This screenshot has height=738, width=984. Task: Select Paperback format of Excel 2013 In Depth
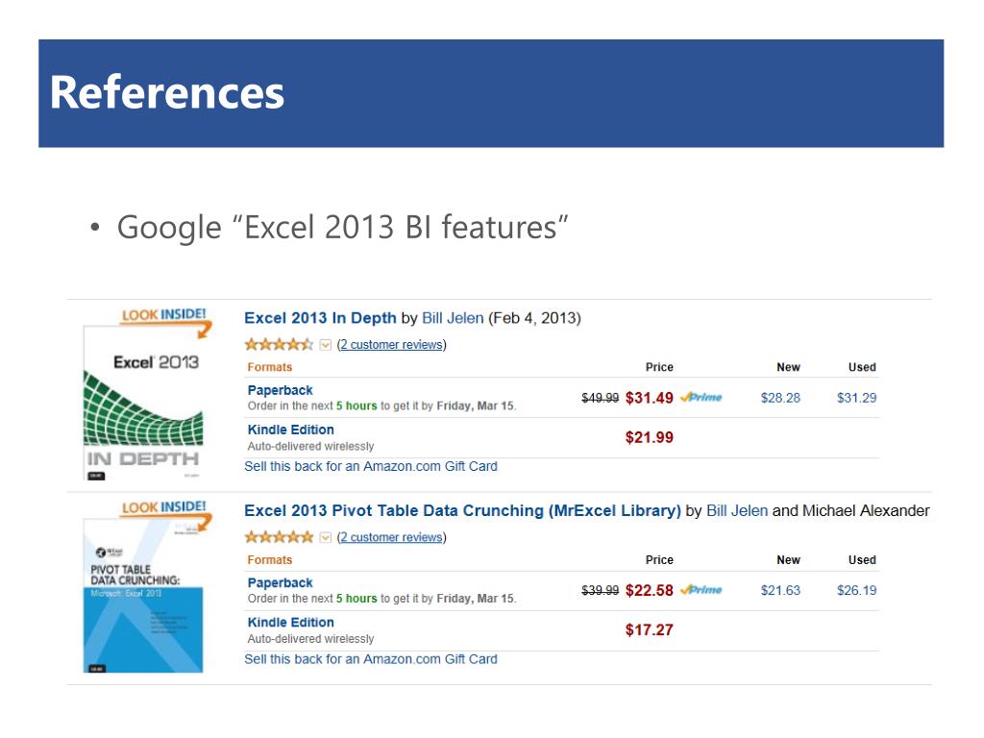click(280, 390)
